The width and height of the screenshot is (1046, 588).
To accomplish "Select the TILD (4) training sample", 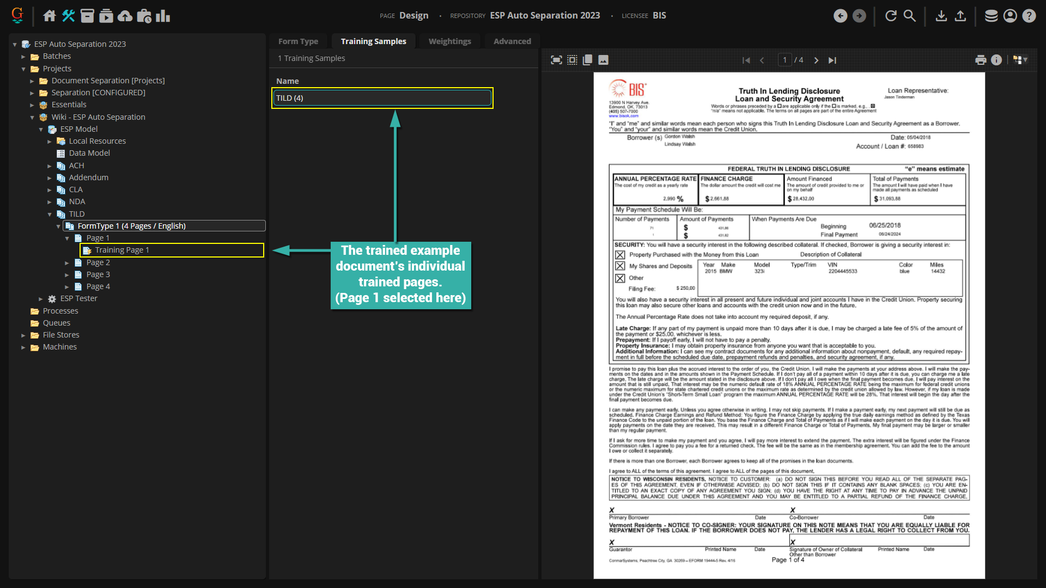I will pos(382,98).
